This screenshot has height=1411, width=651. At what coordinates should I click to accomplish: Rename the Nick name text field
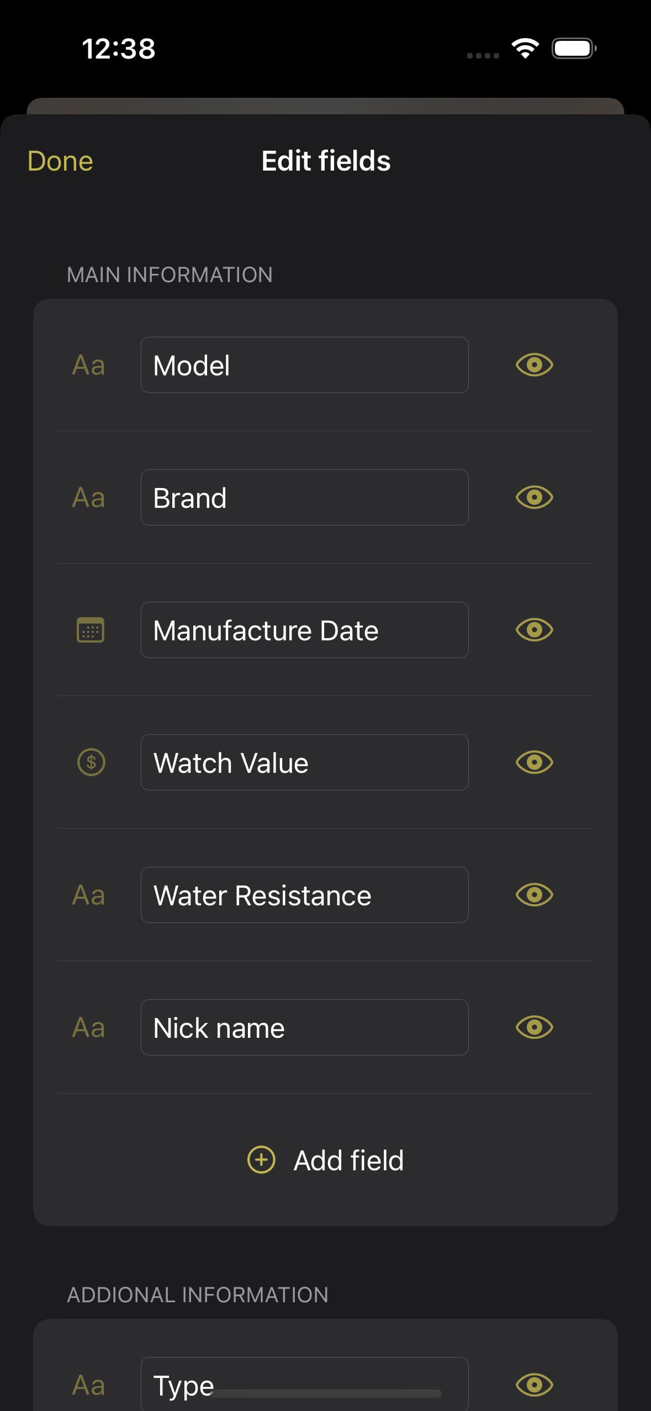[x=304, y=1028]
